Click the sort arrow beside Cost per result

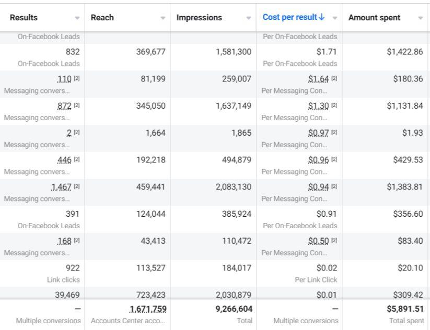pos(321,17)
